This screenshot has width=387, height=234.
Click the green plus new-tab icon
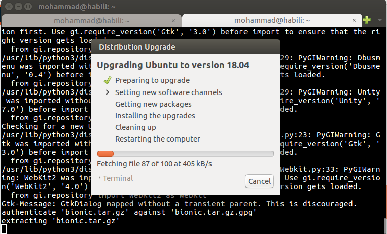coord(367,20)
